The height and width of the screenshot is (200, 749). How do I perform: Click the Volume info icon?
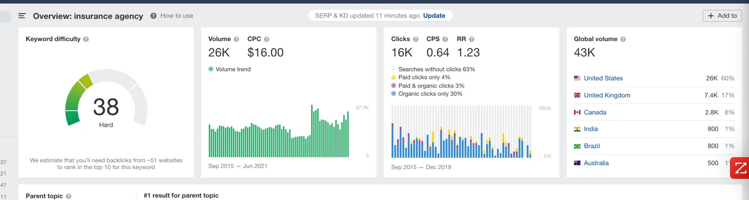(x=237, y=40)
